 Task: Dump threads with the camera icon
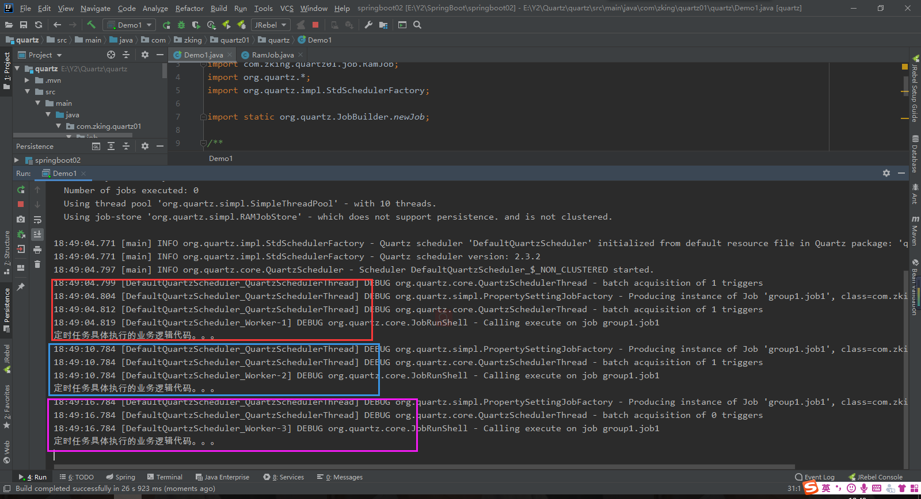pyautogui.click(x=21, y=219)
